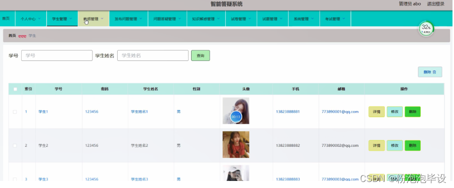Click phone number 13823888883
Viewport: 454px width, 188px height.
(288, 179)
